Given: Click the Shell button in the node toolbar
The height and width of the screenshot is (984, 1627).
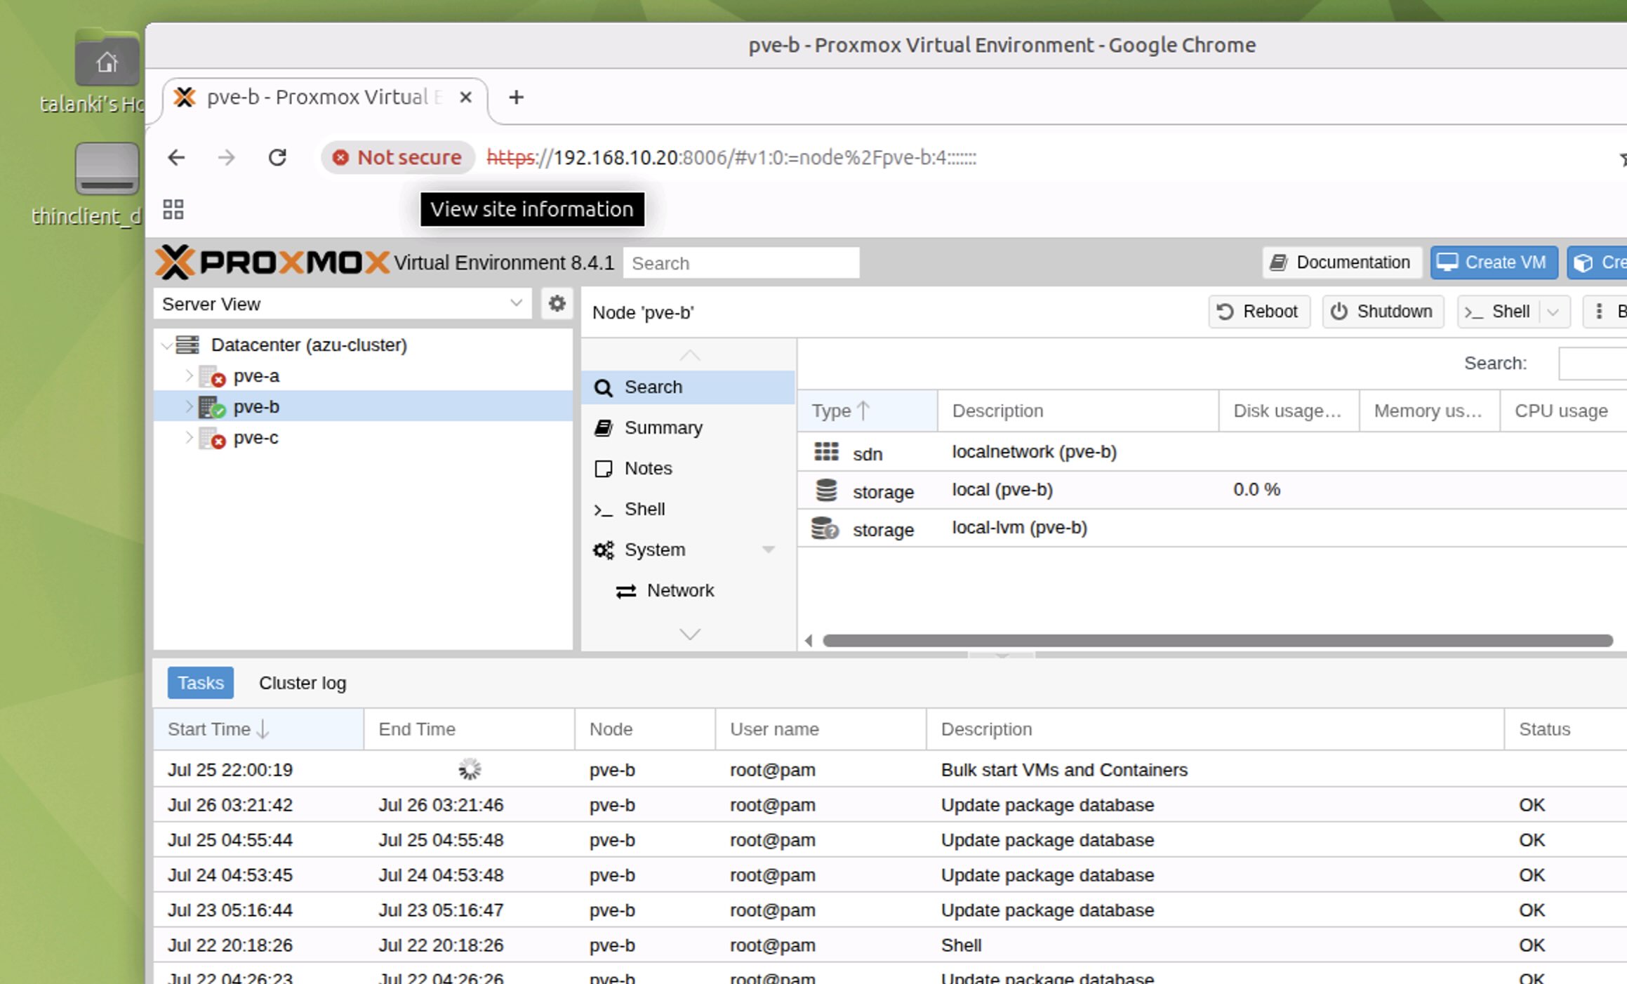Looking at the screenshot, I should click(x=1499, y=312).
